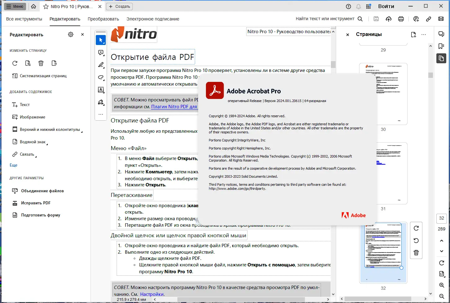Rotate the page using the rotate icon
This screenshot has width=450, height=303.
pos(15,63)
